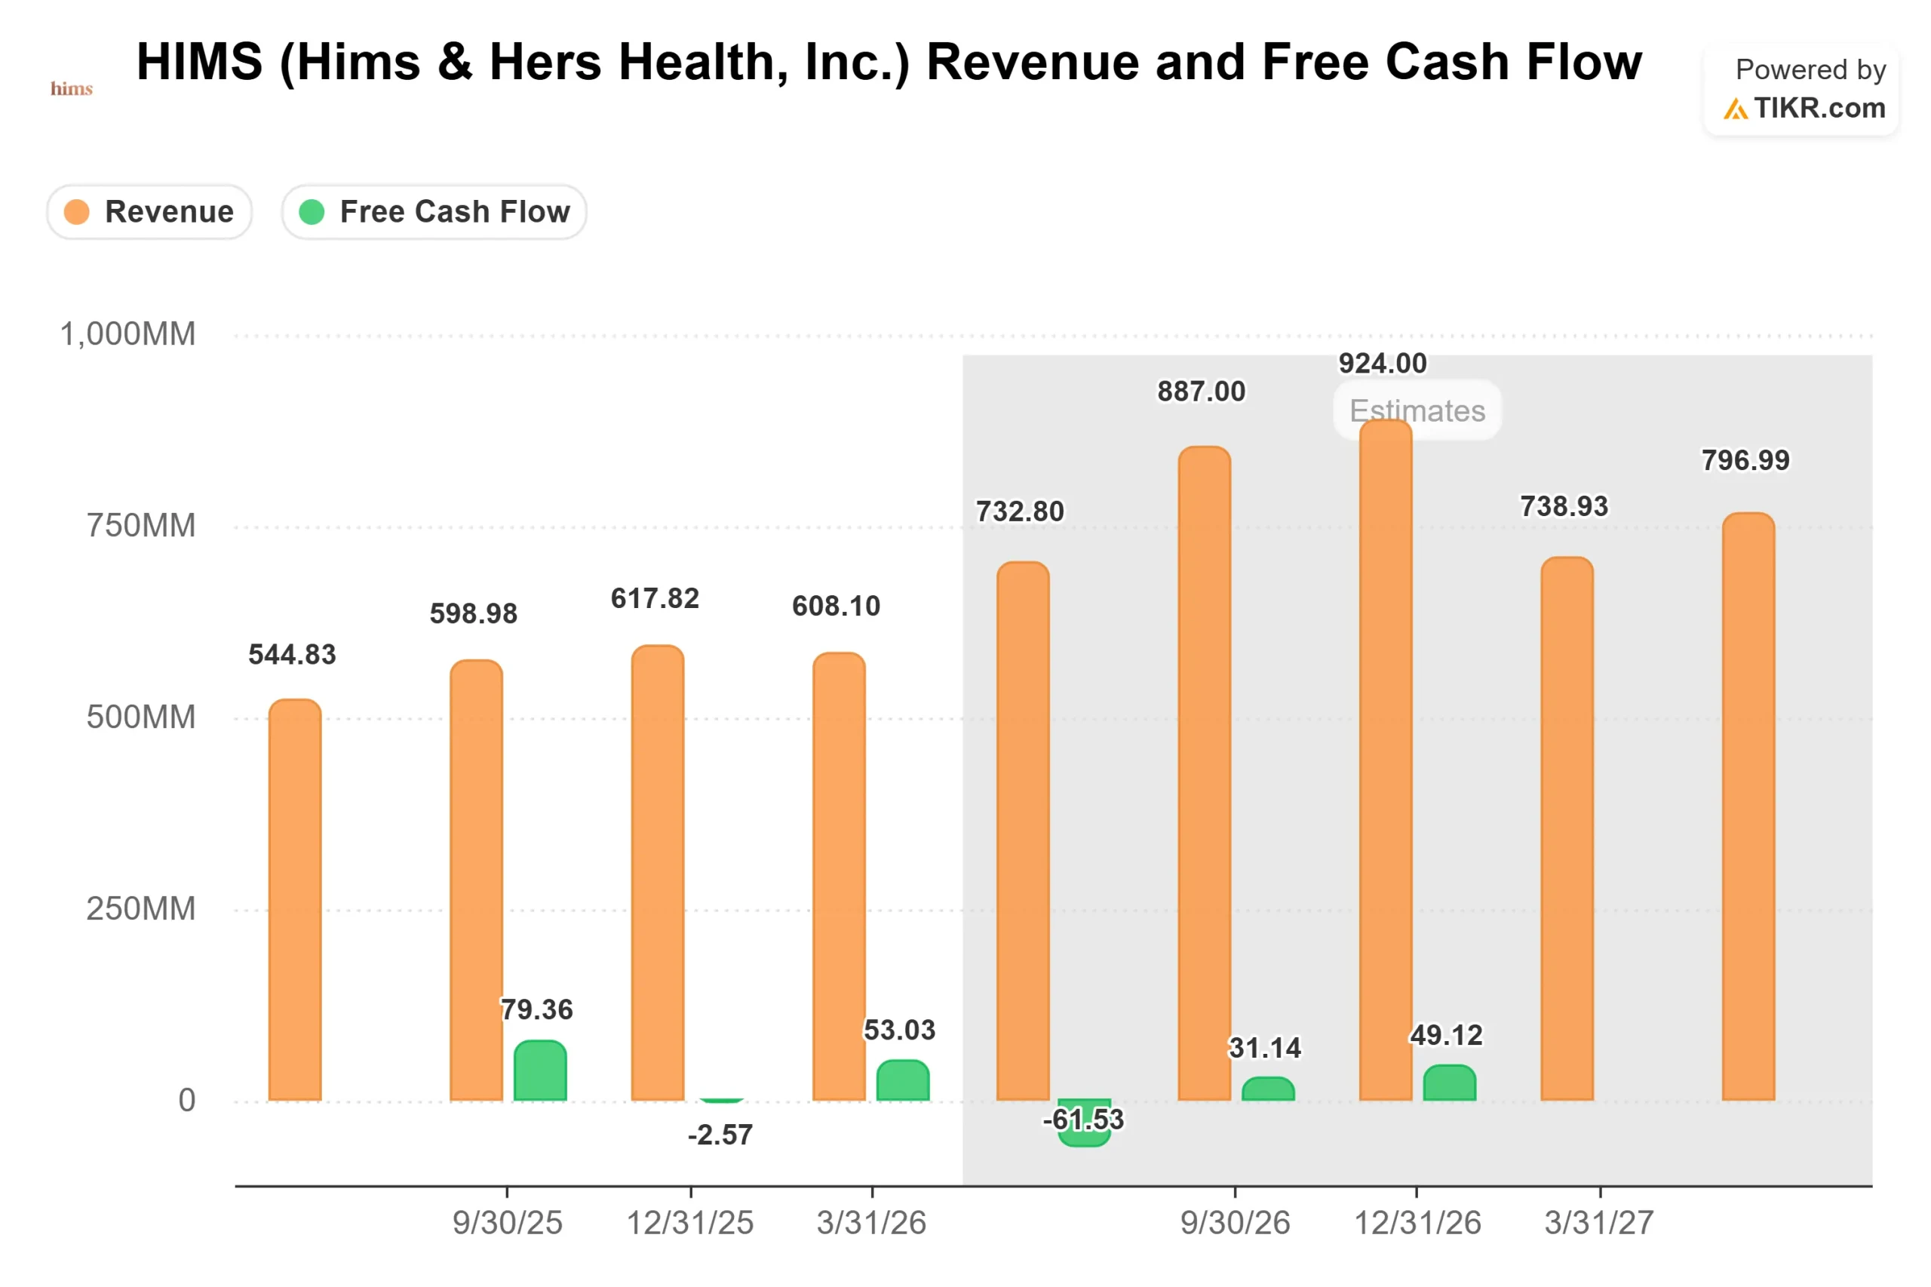
Task: Click the 598.98 data label
Action: [x=474, y=614]
